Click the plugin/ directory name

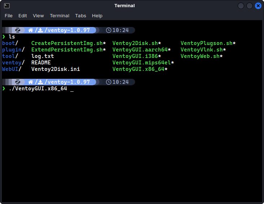13,50
